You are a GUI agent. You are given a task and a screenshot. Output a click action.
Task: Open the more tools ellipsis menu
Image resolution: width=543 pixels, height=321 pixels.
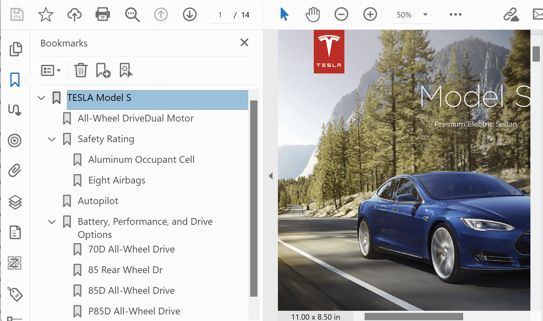point(456,14)
